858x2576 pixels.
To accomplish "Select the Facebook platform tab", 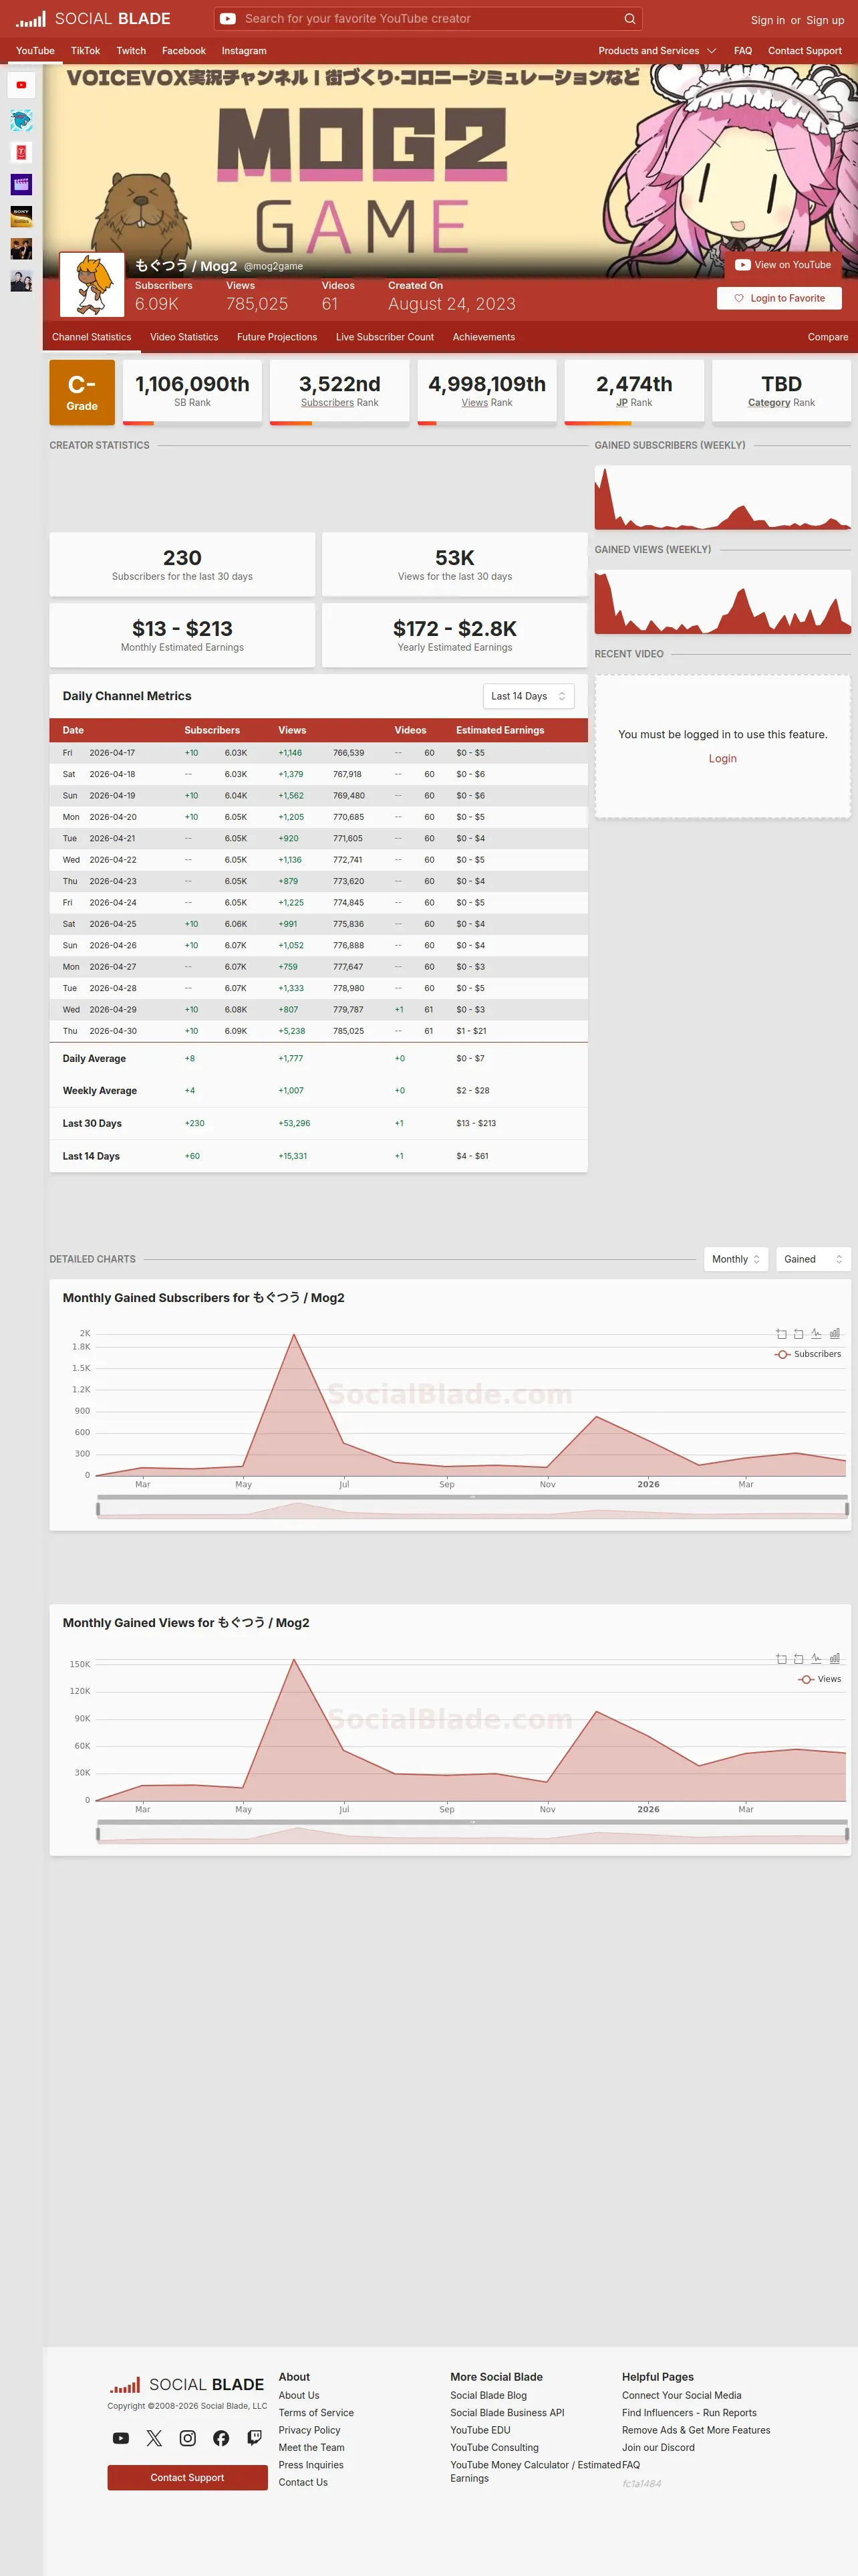I will tap(184, 51).
